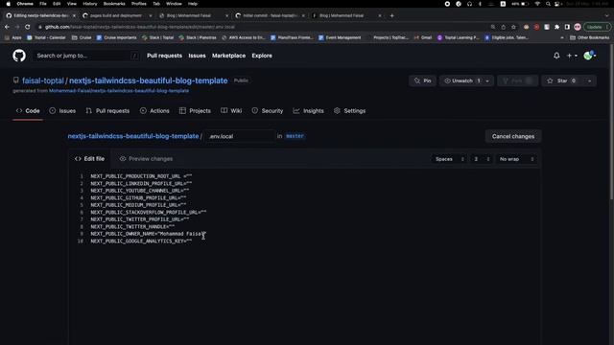Open the Chrome menu in menu bar
The height and width of the screenshot is (345, 614).
click(25, 4)
